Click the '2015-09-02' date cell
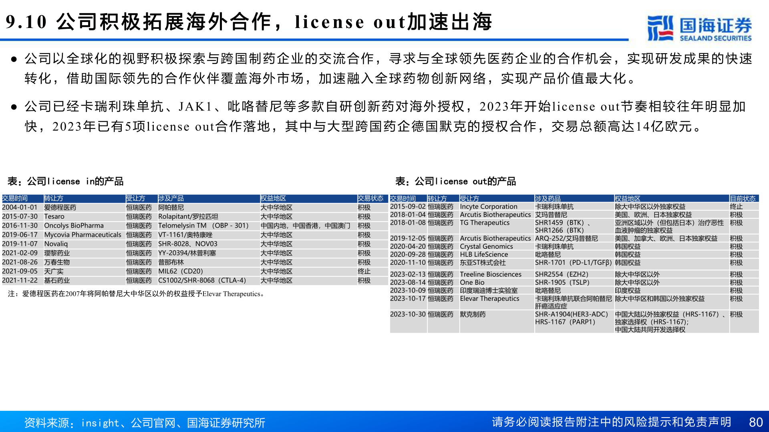 tap(408, 206)
